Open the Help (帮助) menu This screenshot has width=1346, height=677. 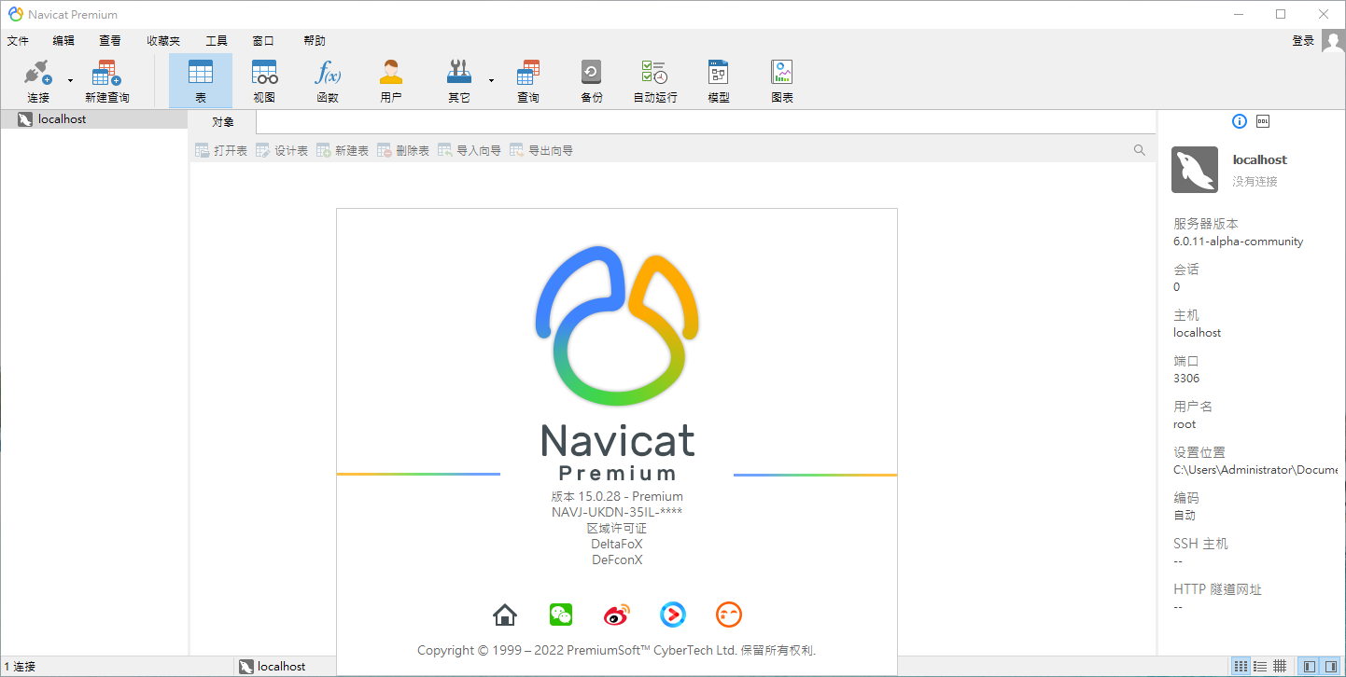tap(315, 41)
